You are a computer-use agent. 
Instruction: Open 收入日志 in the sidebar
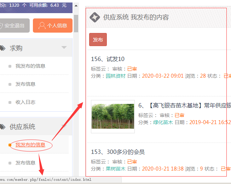[25, 102]
